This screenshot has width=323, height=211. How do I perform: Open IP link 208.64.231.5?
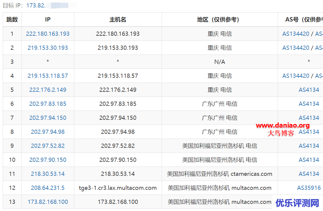(47, 188)
